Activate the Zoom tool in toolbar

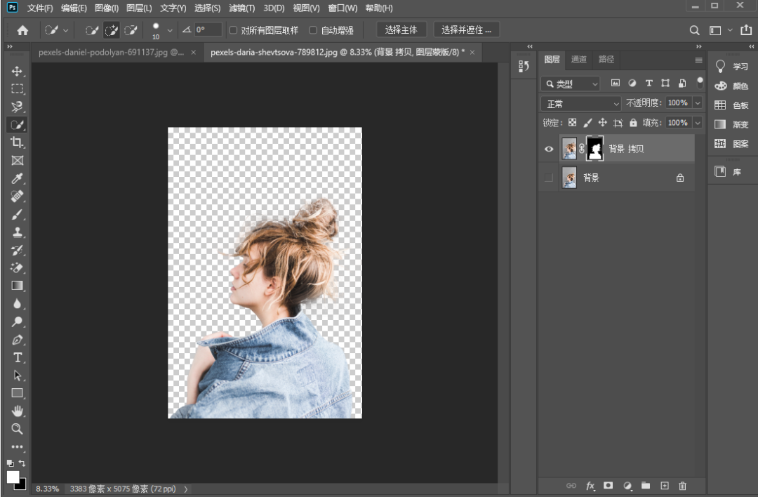point(18,428)
